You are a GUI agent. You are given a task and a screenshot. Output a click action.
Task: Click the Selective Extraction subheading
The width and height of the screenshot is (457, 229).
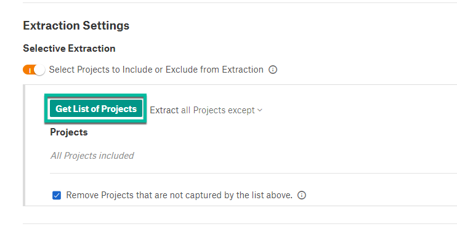[69, 49]
